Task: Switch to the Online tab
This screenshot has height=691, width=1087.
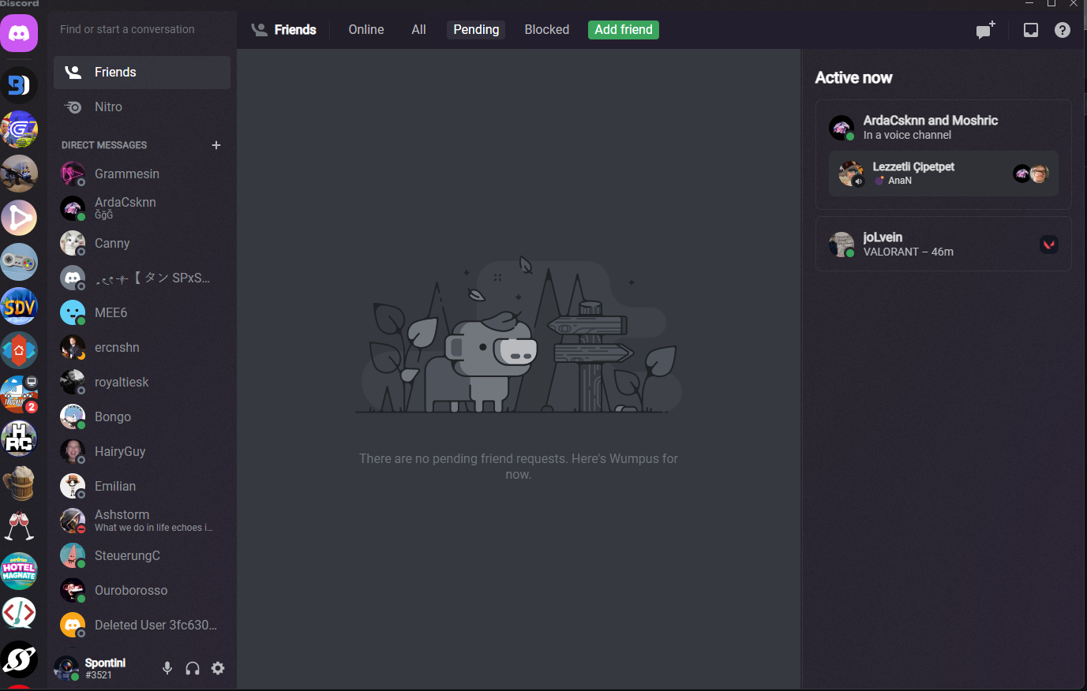Action: pos(365,29)
